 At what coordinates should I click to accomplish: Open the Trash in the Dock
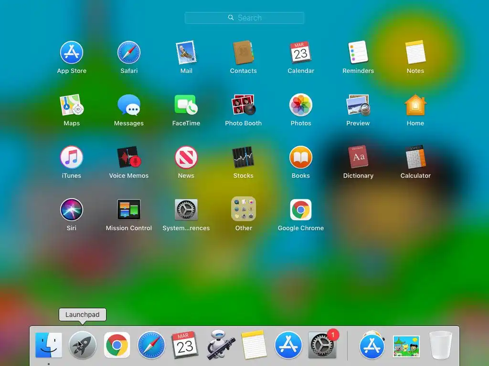click(441, 345)
